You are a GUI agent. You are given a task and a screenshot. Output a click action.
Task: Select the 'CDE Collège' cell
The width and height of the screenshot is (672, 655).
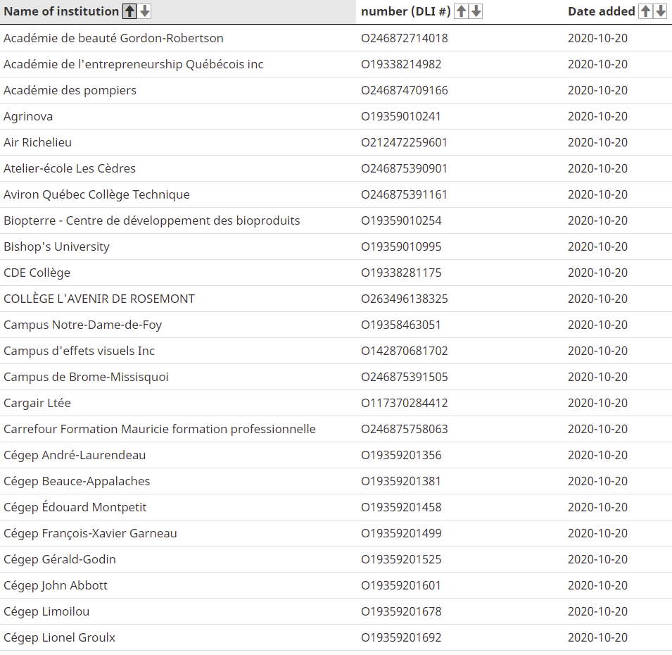click(37, 273)
